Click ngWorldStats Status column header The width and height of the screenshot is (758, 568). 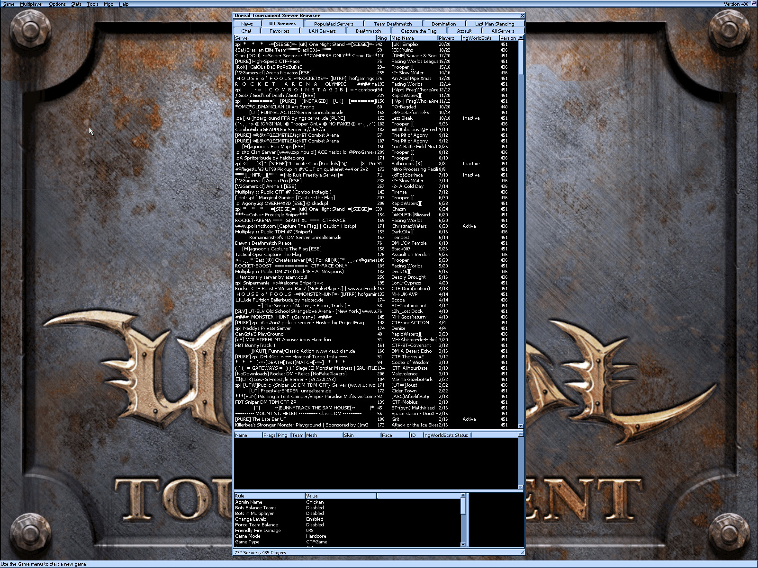click(447, 435)
